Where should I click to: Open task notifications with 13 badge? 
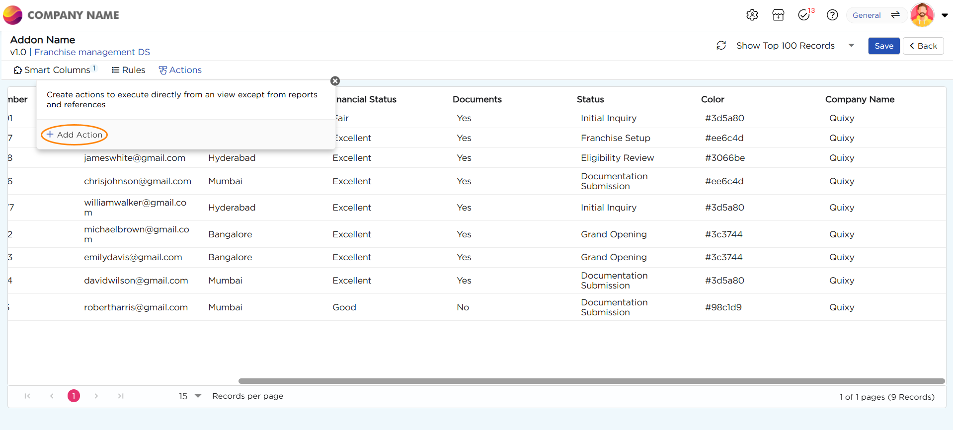click(804, 15)
